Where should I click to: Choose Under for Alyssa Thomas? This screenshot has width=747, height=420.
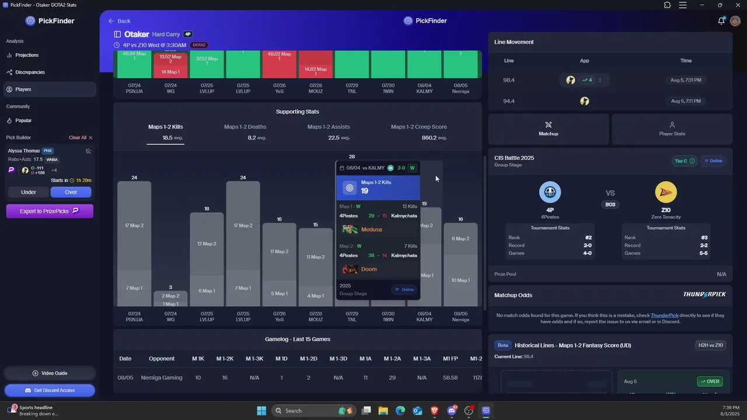click(29, 192)
